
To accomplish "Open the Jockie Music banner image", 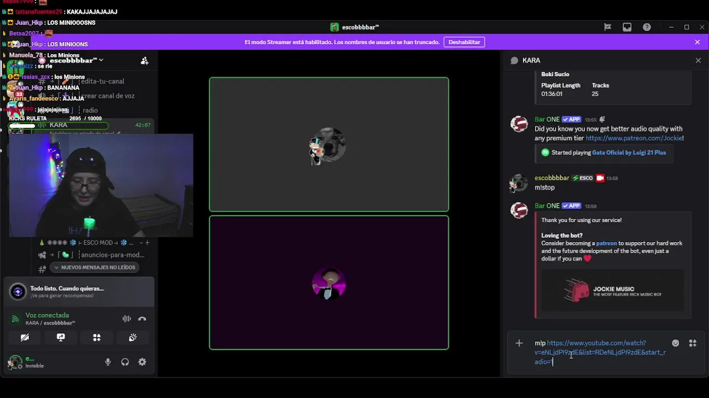I will (613, 290).
